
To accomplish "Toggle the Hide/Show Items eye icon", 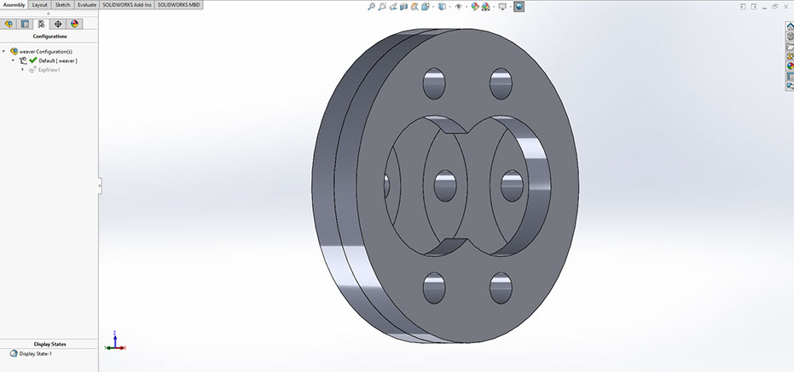I will [458, 6].
